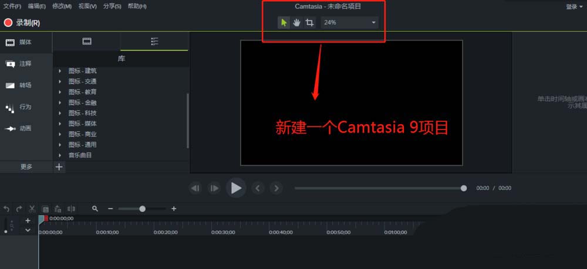The width and height of the screenshot is (587, 269).
Task: Open the 帮助(H) menu
Action: [x=137, y=6]
